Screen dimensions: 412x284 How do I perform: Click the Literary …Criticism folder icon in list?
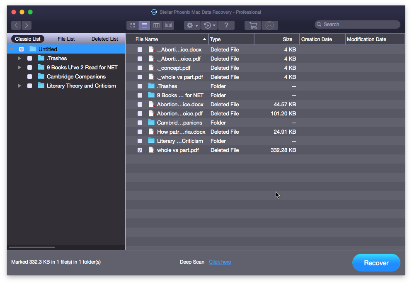coord(151,141)
